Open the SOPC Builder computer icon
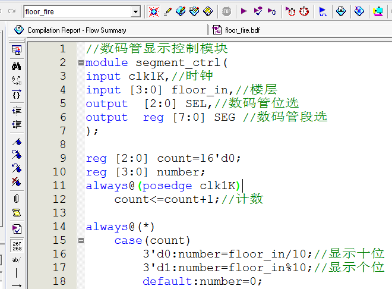Image resolution: width=392 pixels, height=289 pixels. point(378,11)
